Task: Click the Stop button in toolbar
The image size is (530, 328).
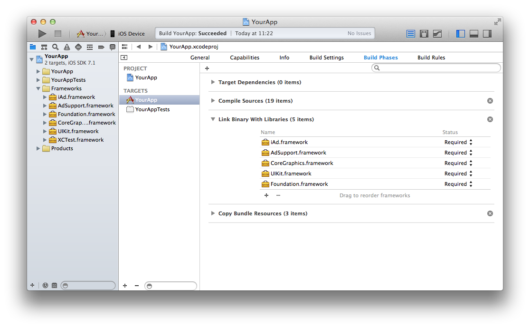Action: (58, 34)
